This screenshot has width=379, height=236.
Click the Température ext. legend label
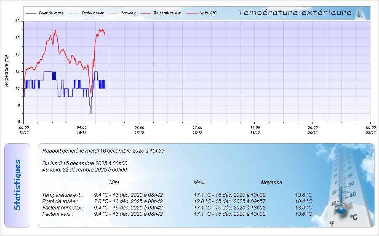167,13
